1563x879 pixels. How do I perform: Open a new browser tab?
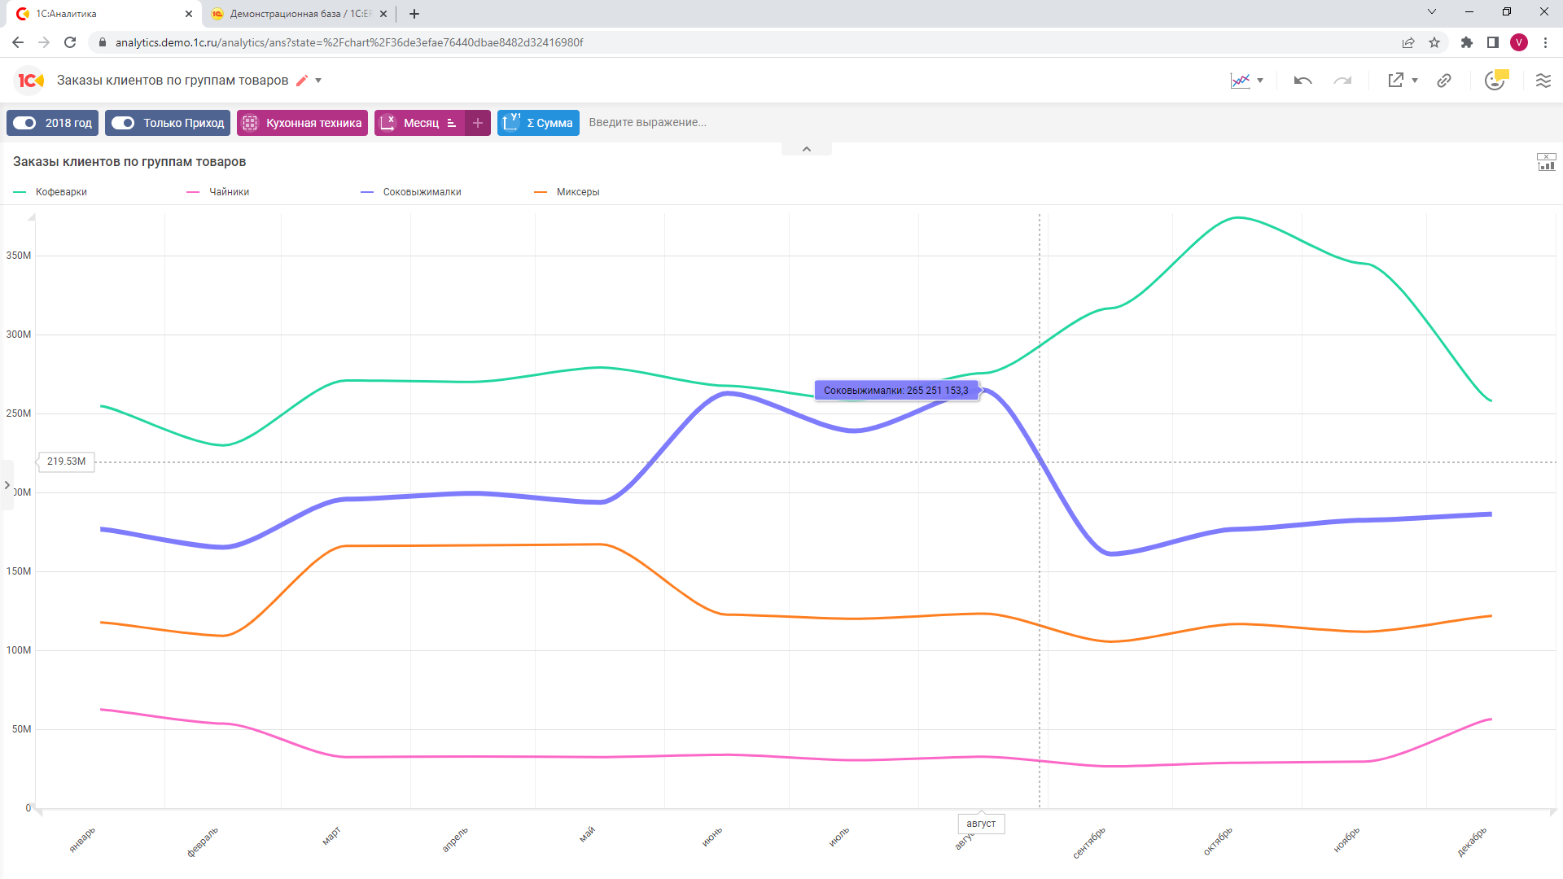tap(414, 14)
